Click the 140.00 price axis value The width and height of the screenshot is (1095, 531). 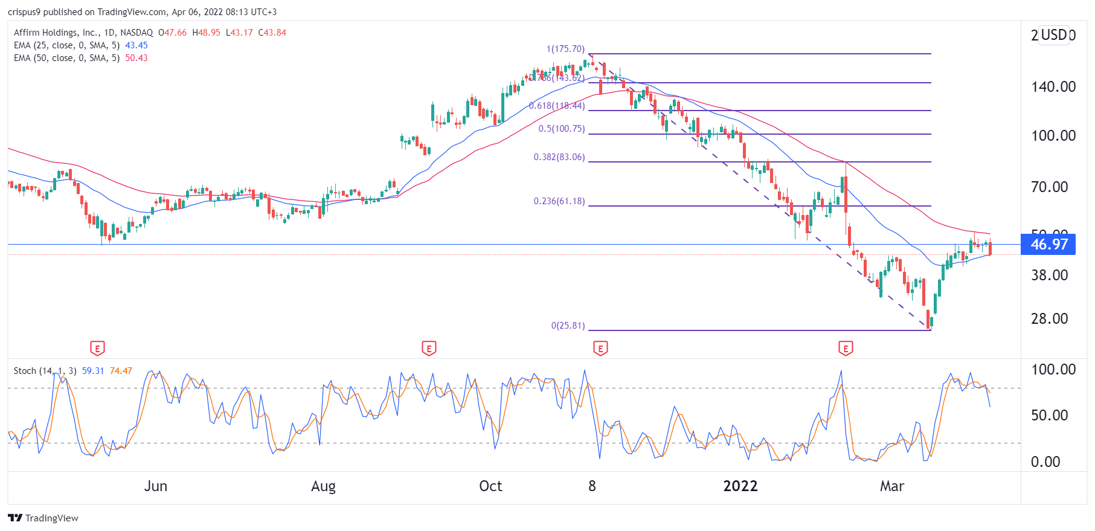(1053, 87)
